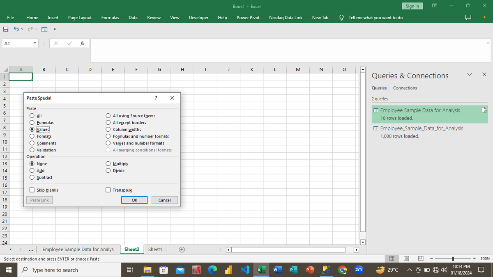The height and width of the screenshot is (277, 493).
Task: Open Visual Studio Code from taskbar
Action: (245, 270)
